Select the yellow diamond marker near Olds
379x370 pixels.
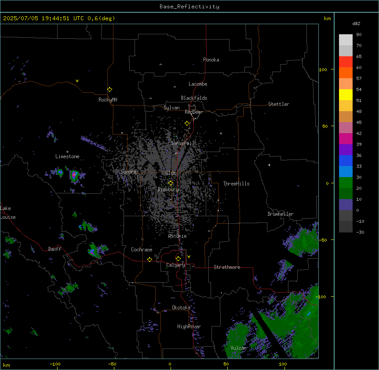coord(171,183)
